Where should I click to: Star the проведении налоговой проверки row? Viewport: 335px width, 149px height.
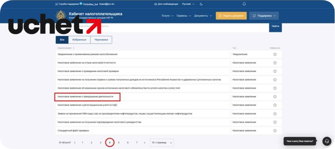click(275, 71)
